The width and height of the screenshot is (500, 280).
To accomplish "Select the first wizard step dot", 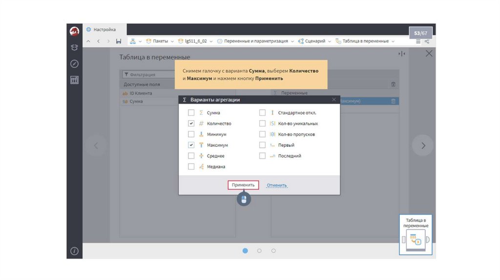I will [x=245, y=251].
